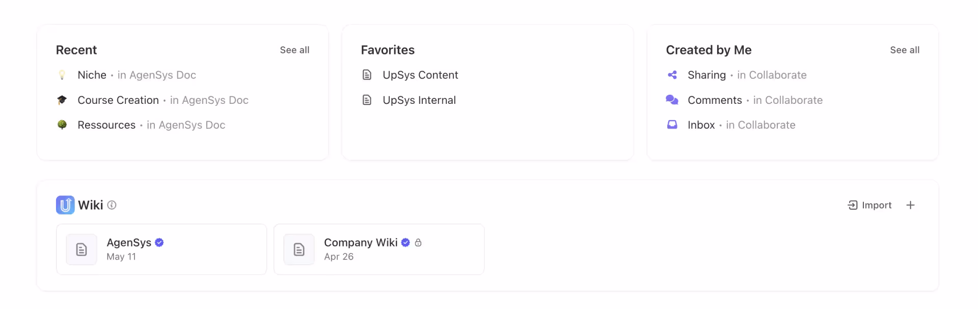Click the tree icon next to Ressources

point(62,125)
